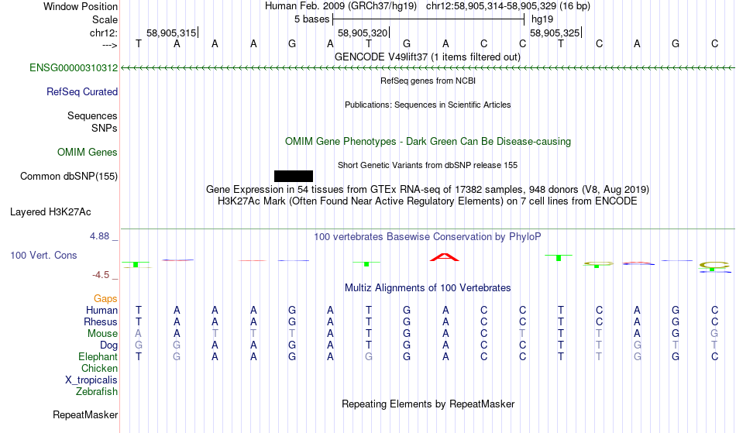Click the Dog species row label

click(108, 345)
